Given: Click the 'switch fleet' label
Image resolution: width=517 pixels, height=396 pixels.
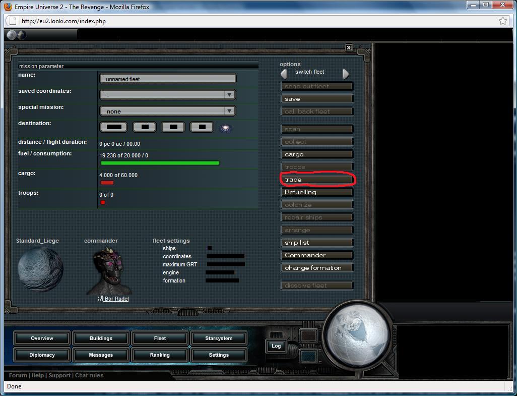Looking at the screenshot, I should (x=309, y=72).
